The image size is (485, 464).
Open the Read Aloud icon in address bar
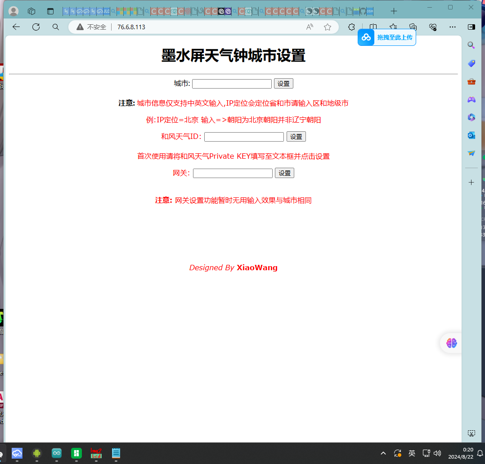pyautogui.click(x=310, y=27)
